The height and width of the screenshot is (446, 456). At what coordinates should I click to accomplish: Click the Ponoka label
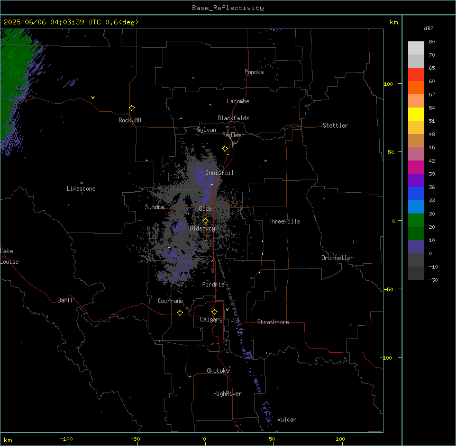click(254, 72)
